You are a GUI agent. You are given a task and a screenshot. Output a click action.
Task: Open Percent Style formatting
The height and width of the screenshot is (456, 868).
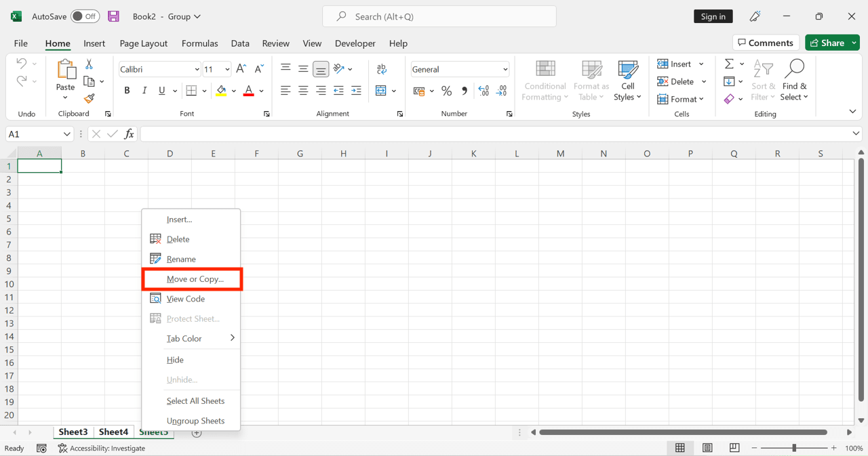click(446, 90)
